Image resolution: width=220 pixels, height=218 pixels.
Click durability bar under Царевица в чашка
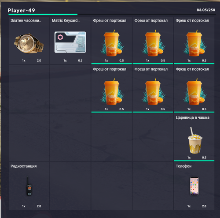pos(194,161)
